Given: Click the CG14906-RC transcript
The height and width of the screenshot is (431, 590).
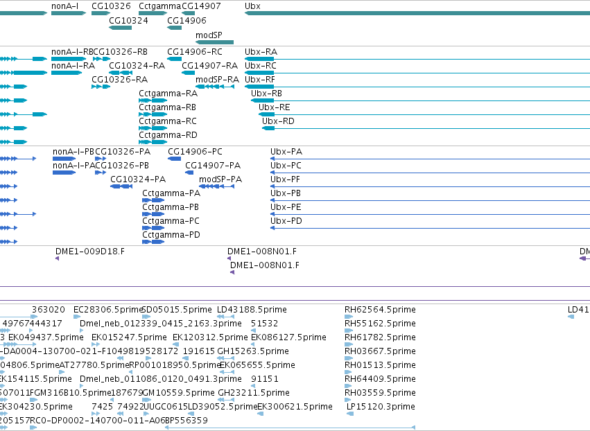Looking at the screenshot, I should (x=174, y=59).
